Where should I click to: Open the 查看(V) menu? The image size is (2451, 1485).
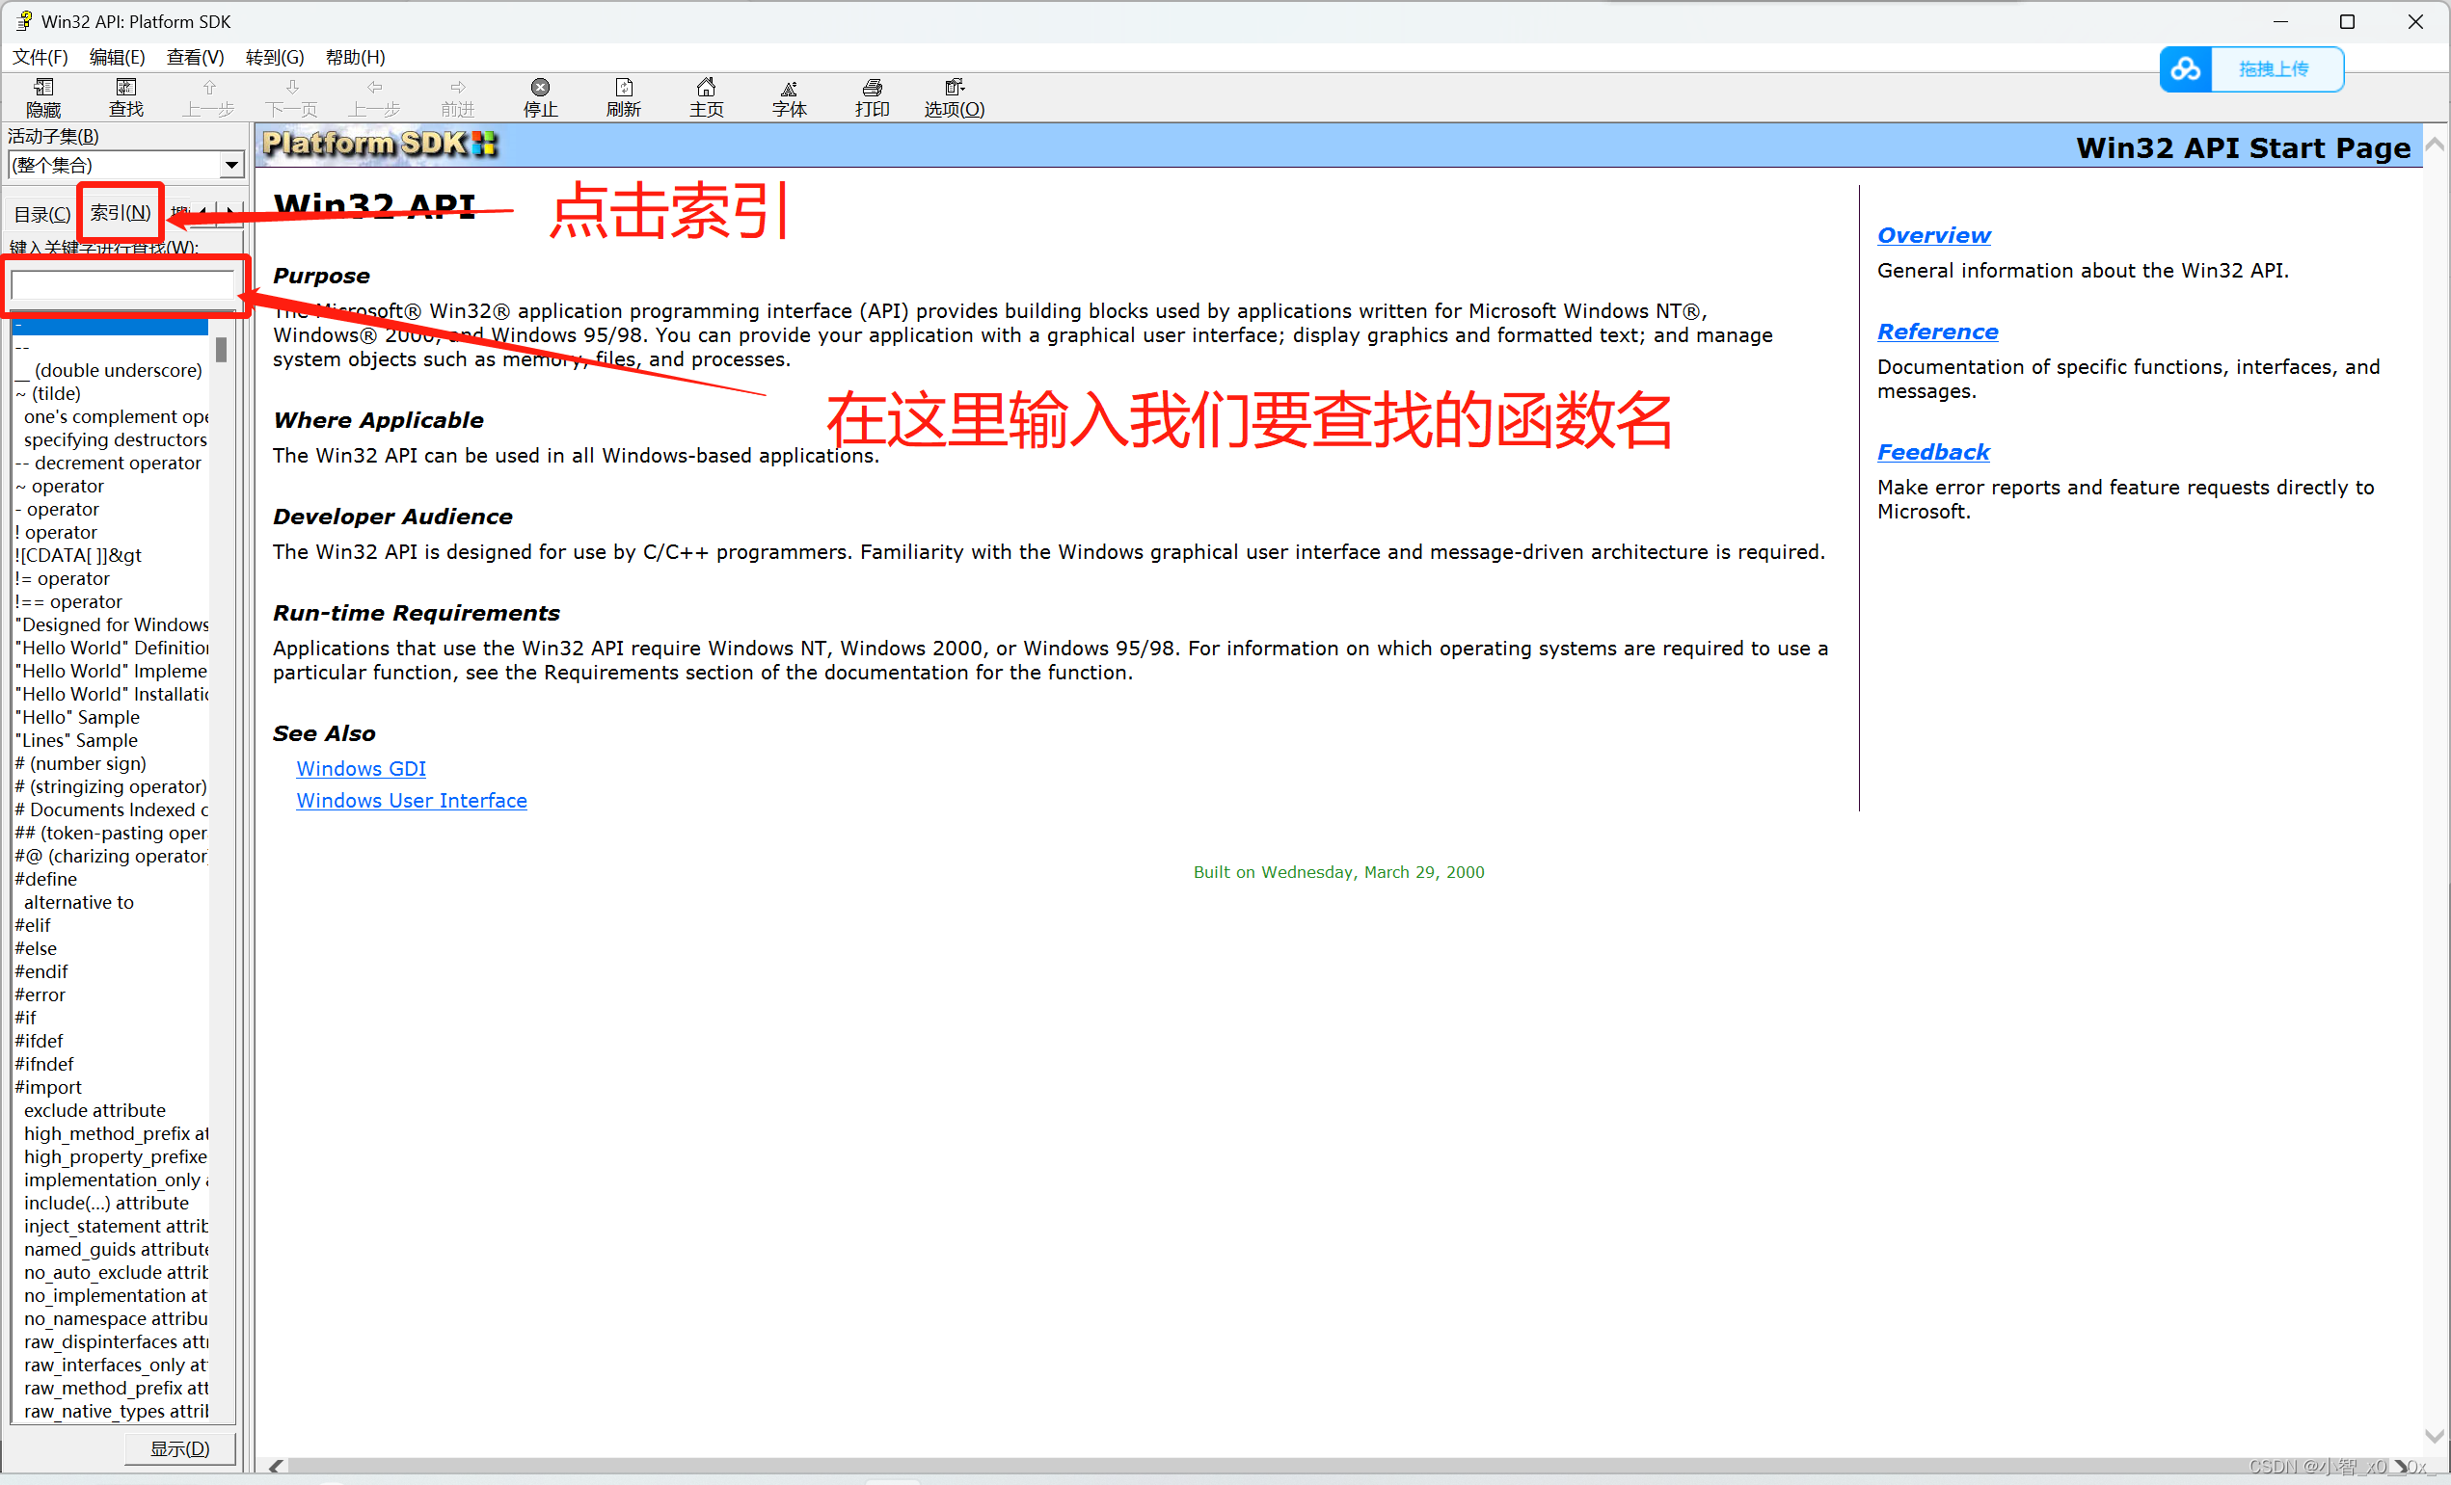pyautogui.click(x=195, y=57)
